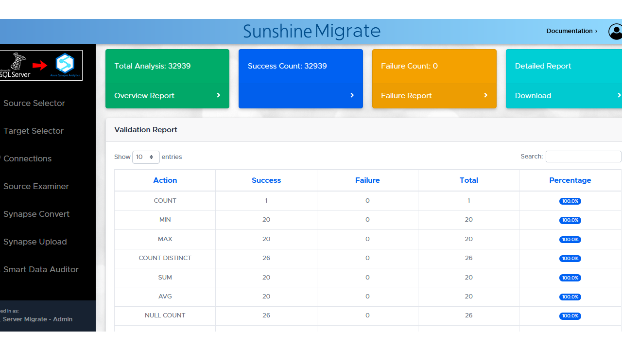The image size is (622, 350).
Task: Click the 100.0% badge in SUM row
Action: (570, 278)
